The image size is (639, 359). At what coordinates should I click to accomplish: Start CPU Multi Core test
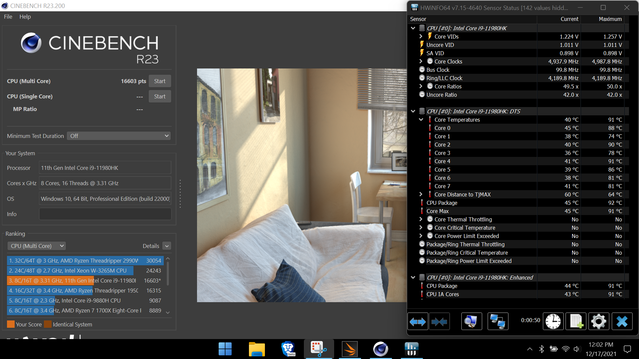click(160, 81)
